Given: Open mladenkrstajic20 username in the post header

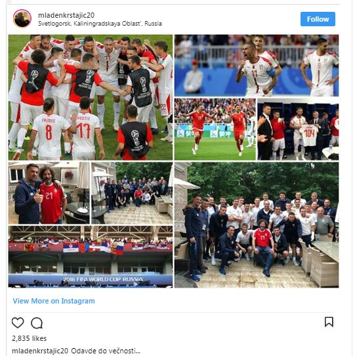Looking at the screenshot, I should click(66, 15).
